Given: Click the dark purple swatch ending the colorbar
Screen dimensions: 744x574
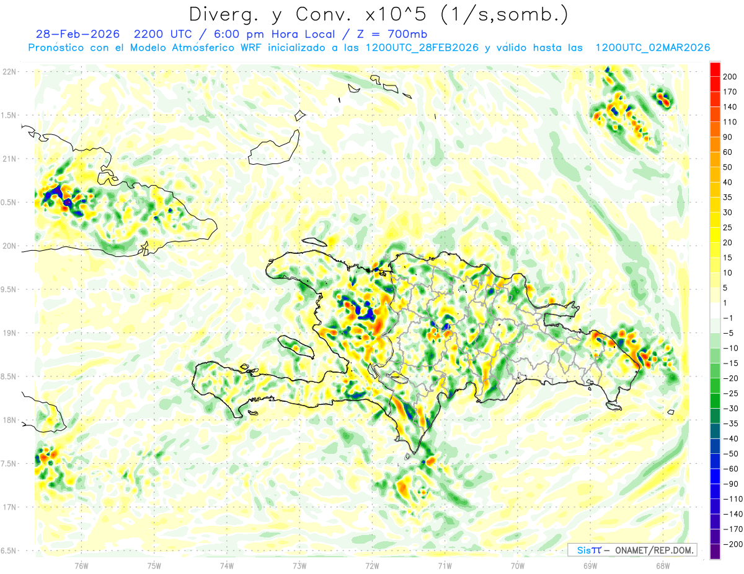Looking at the screenshot, I should [715, 552].
